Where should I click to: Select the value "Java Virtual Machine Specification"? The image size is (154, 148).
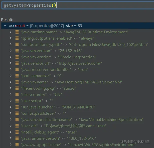(111, 120)
